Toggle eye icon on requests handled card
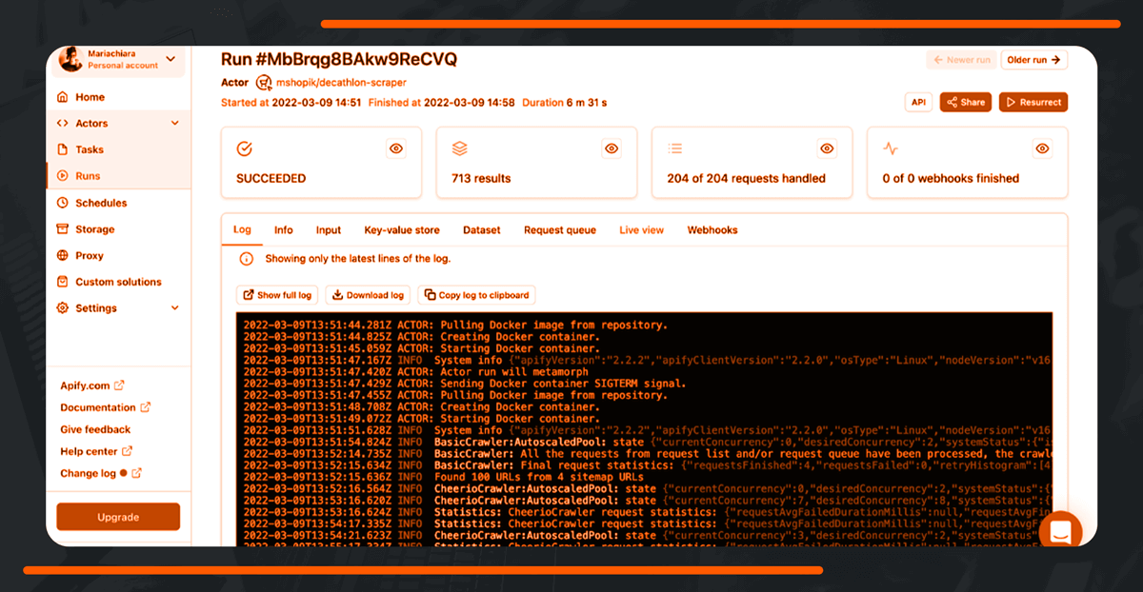1143x592 pixels. coord(827,148)
